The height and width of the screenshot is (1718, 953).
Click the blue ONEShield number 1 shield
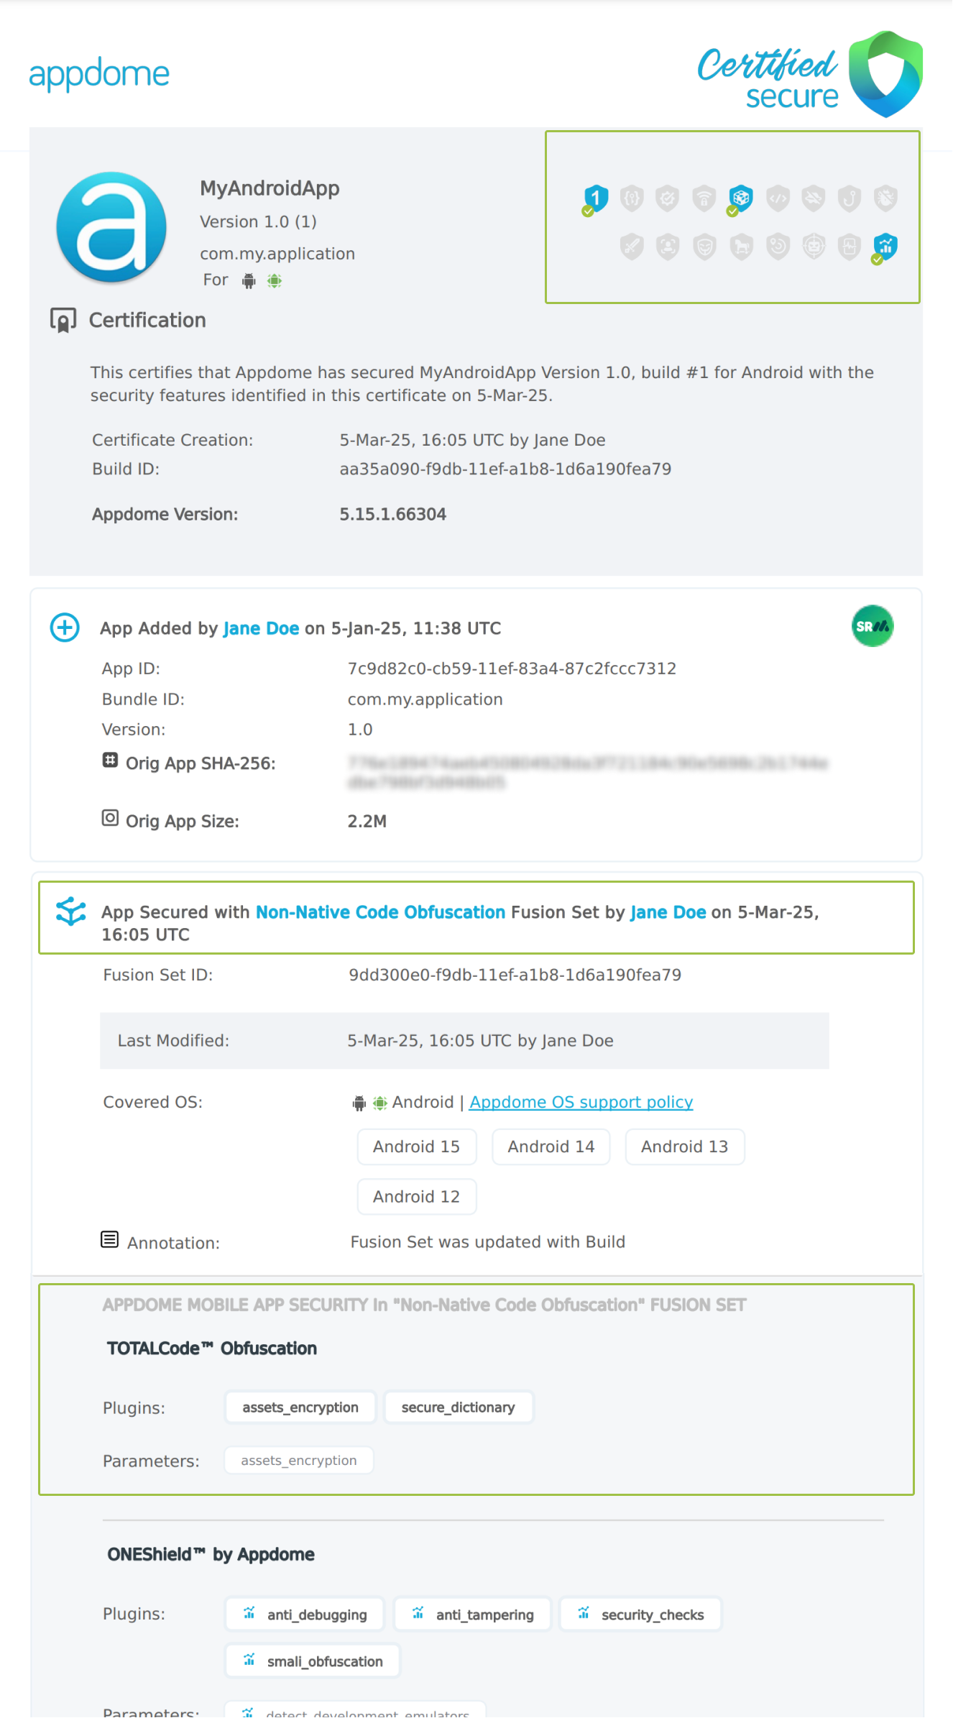pos(596,198)
